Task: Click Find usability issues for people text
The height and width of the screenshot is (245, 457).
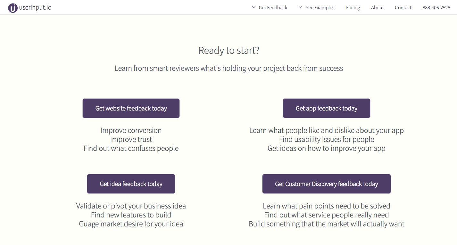Action: pyautogui.click(x=327, y=139)
